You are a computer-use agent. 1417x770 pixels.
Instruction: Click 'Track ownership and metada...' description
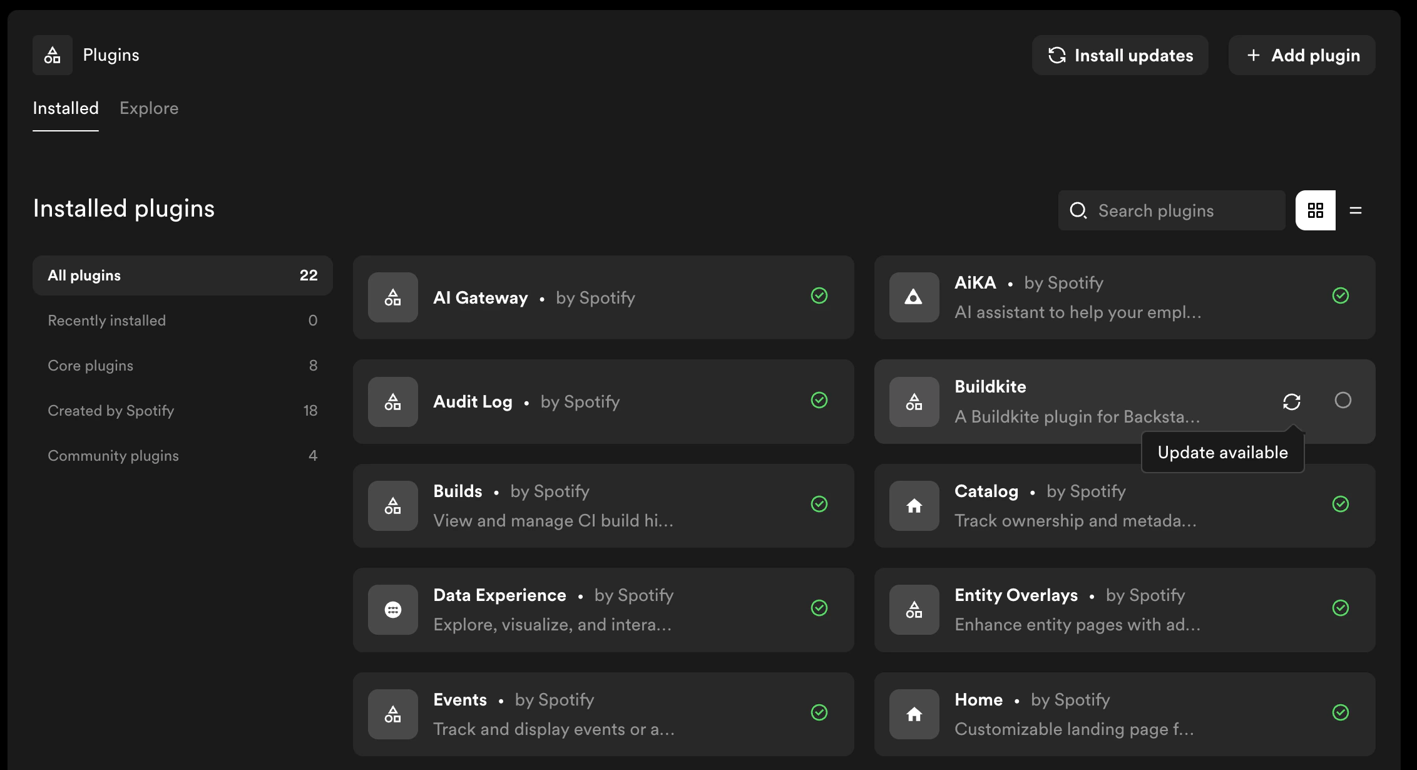[1075, 521]
